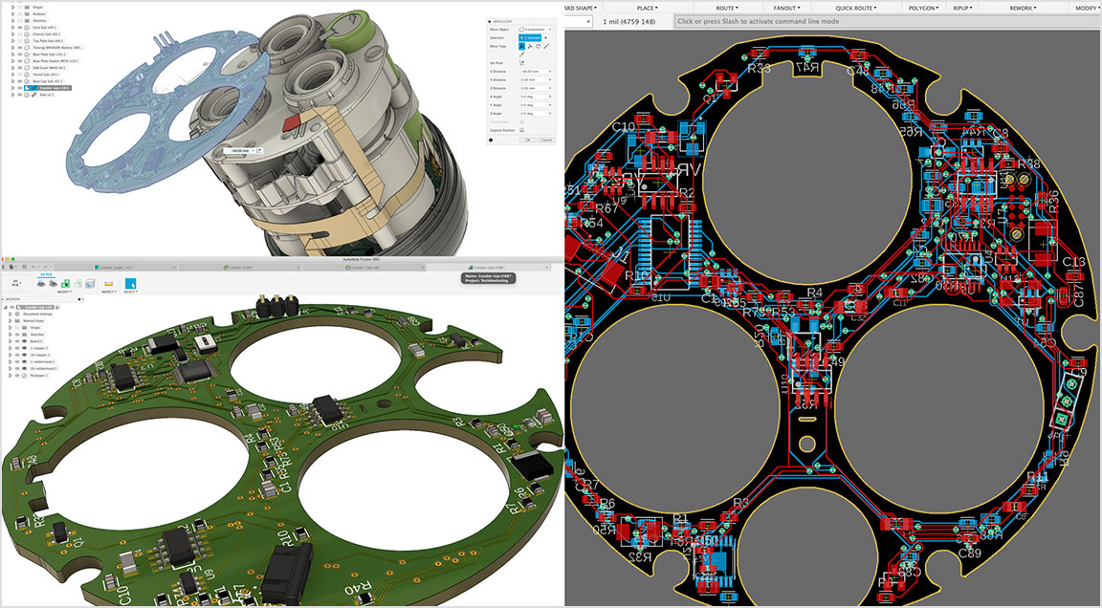Toggle visibility of 1-copper layer
This screenshot has width=1102, height=608.
pos(17,348)
